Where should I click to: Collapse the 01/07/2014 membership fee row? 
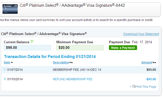(5, 69)
